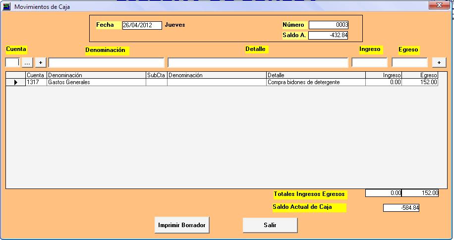454x240 pixels.
Task: Select the row via the black arrow indicator
Action: click(x=15, y=83)
